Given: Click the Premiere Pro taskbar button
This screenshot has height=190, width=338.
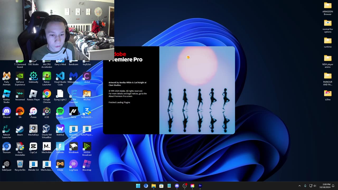Looking at the screenshot, I should pos(200,186).
